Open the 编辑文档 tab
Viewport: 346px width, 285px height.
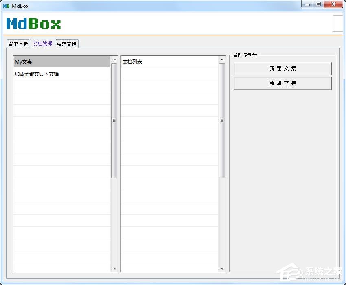67,44
